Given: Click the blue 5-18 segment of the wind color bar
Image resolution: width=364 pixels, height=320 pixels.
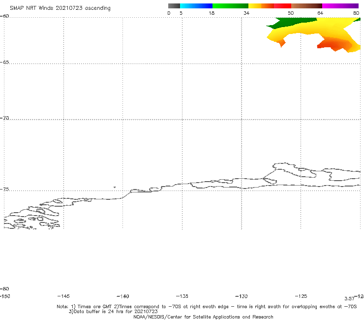Looking at the screenshot, I should click(196, 6).
